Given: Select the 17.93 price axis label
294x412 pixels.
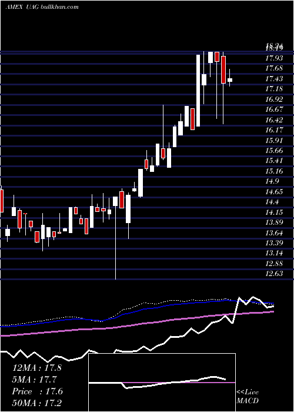Looking at the screenshot, I should (274, 58).
